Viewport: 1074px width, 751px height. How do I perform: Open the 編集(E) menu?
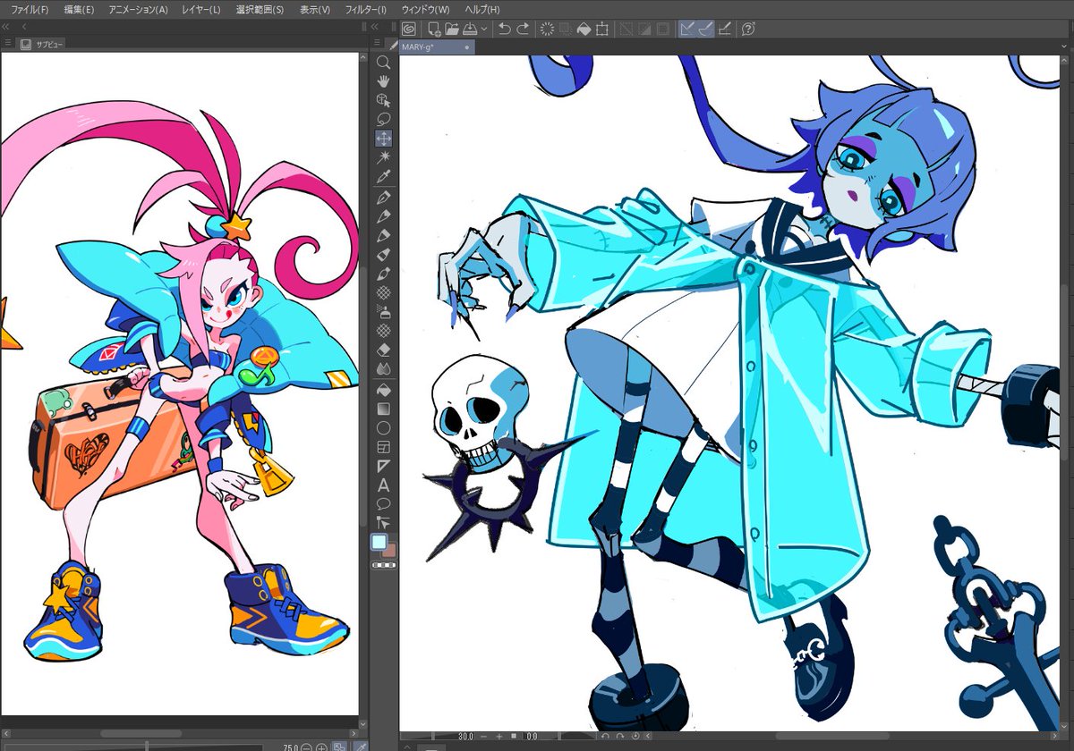(79, 9)
